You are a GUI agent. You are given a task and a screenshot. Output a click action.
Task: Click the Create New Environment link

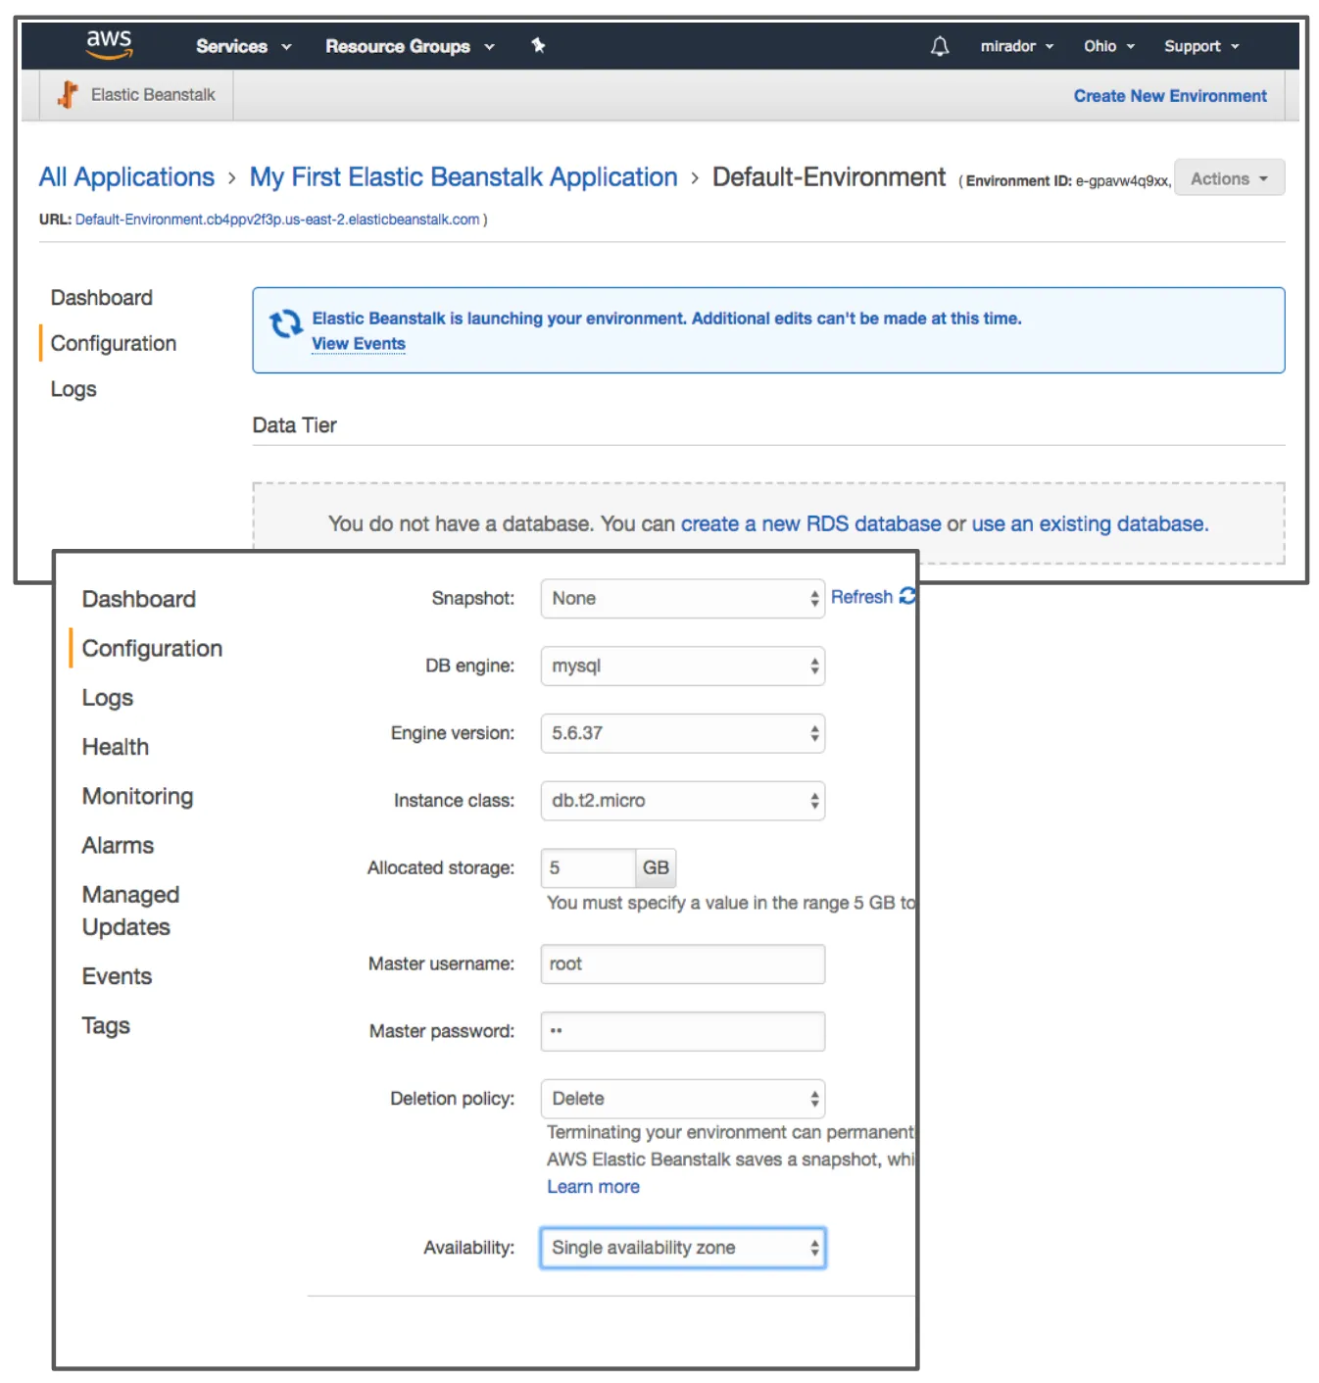click(1169, 95)
